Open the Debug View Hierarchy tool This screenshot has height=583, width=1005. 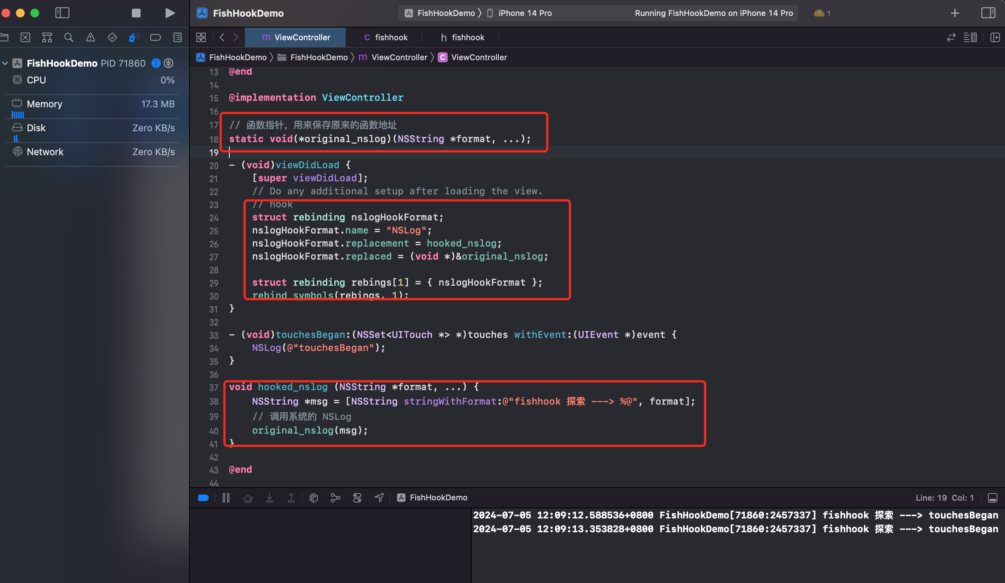point(313,497)
